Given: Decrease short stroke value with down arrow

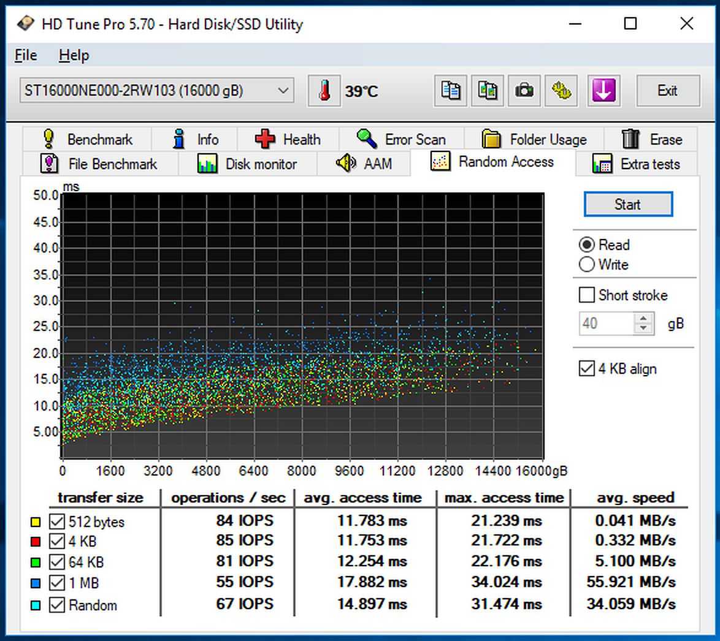Looking at the screenshot, I should (x=643, y=328).
